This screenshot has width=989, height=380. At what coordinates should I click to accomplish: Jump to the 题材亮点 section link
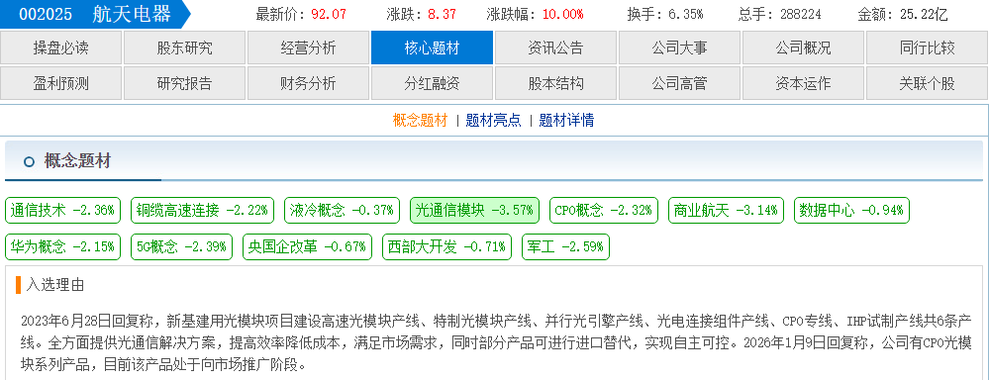coord(493,121)
